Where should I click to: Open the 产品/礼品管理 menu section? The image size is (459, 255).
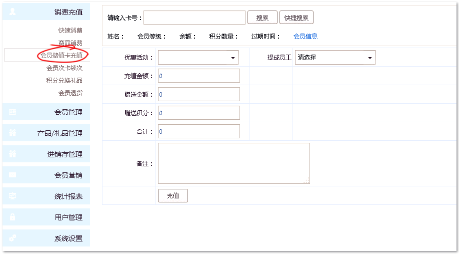coord(46,133)
